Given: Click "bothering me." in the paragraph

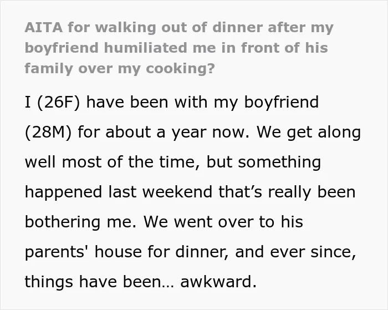Looking at the screenshot, I should 81,222.
